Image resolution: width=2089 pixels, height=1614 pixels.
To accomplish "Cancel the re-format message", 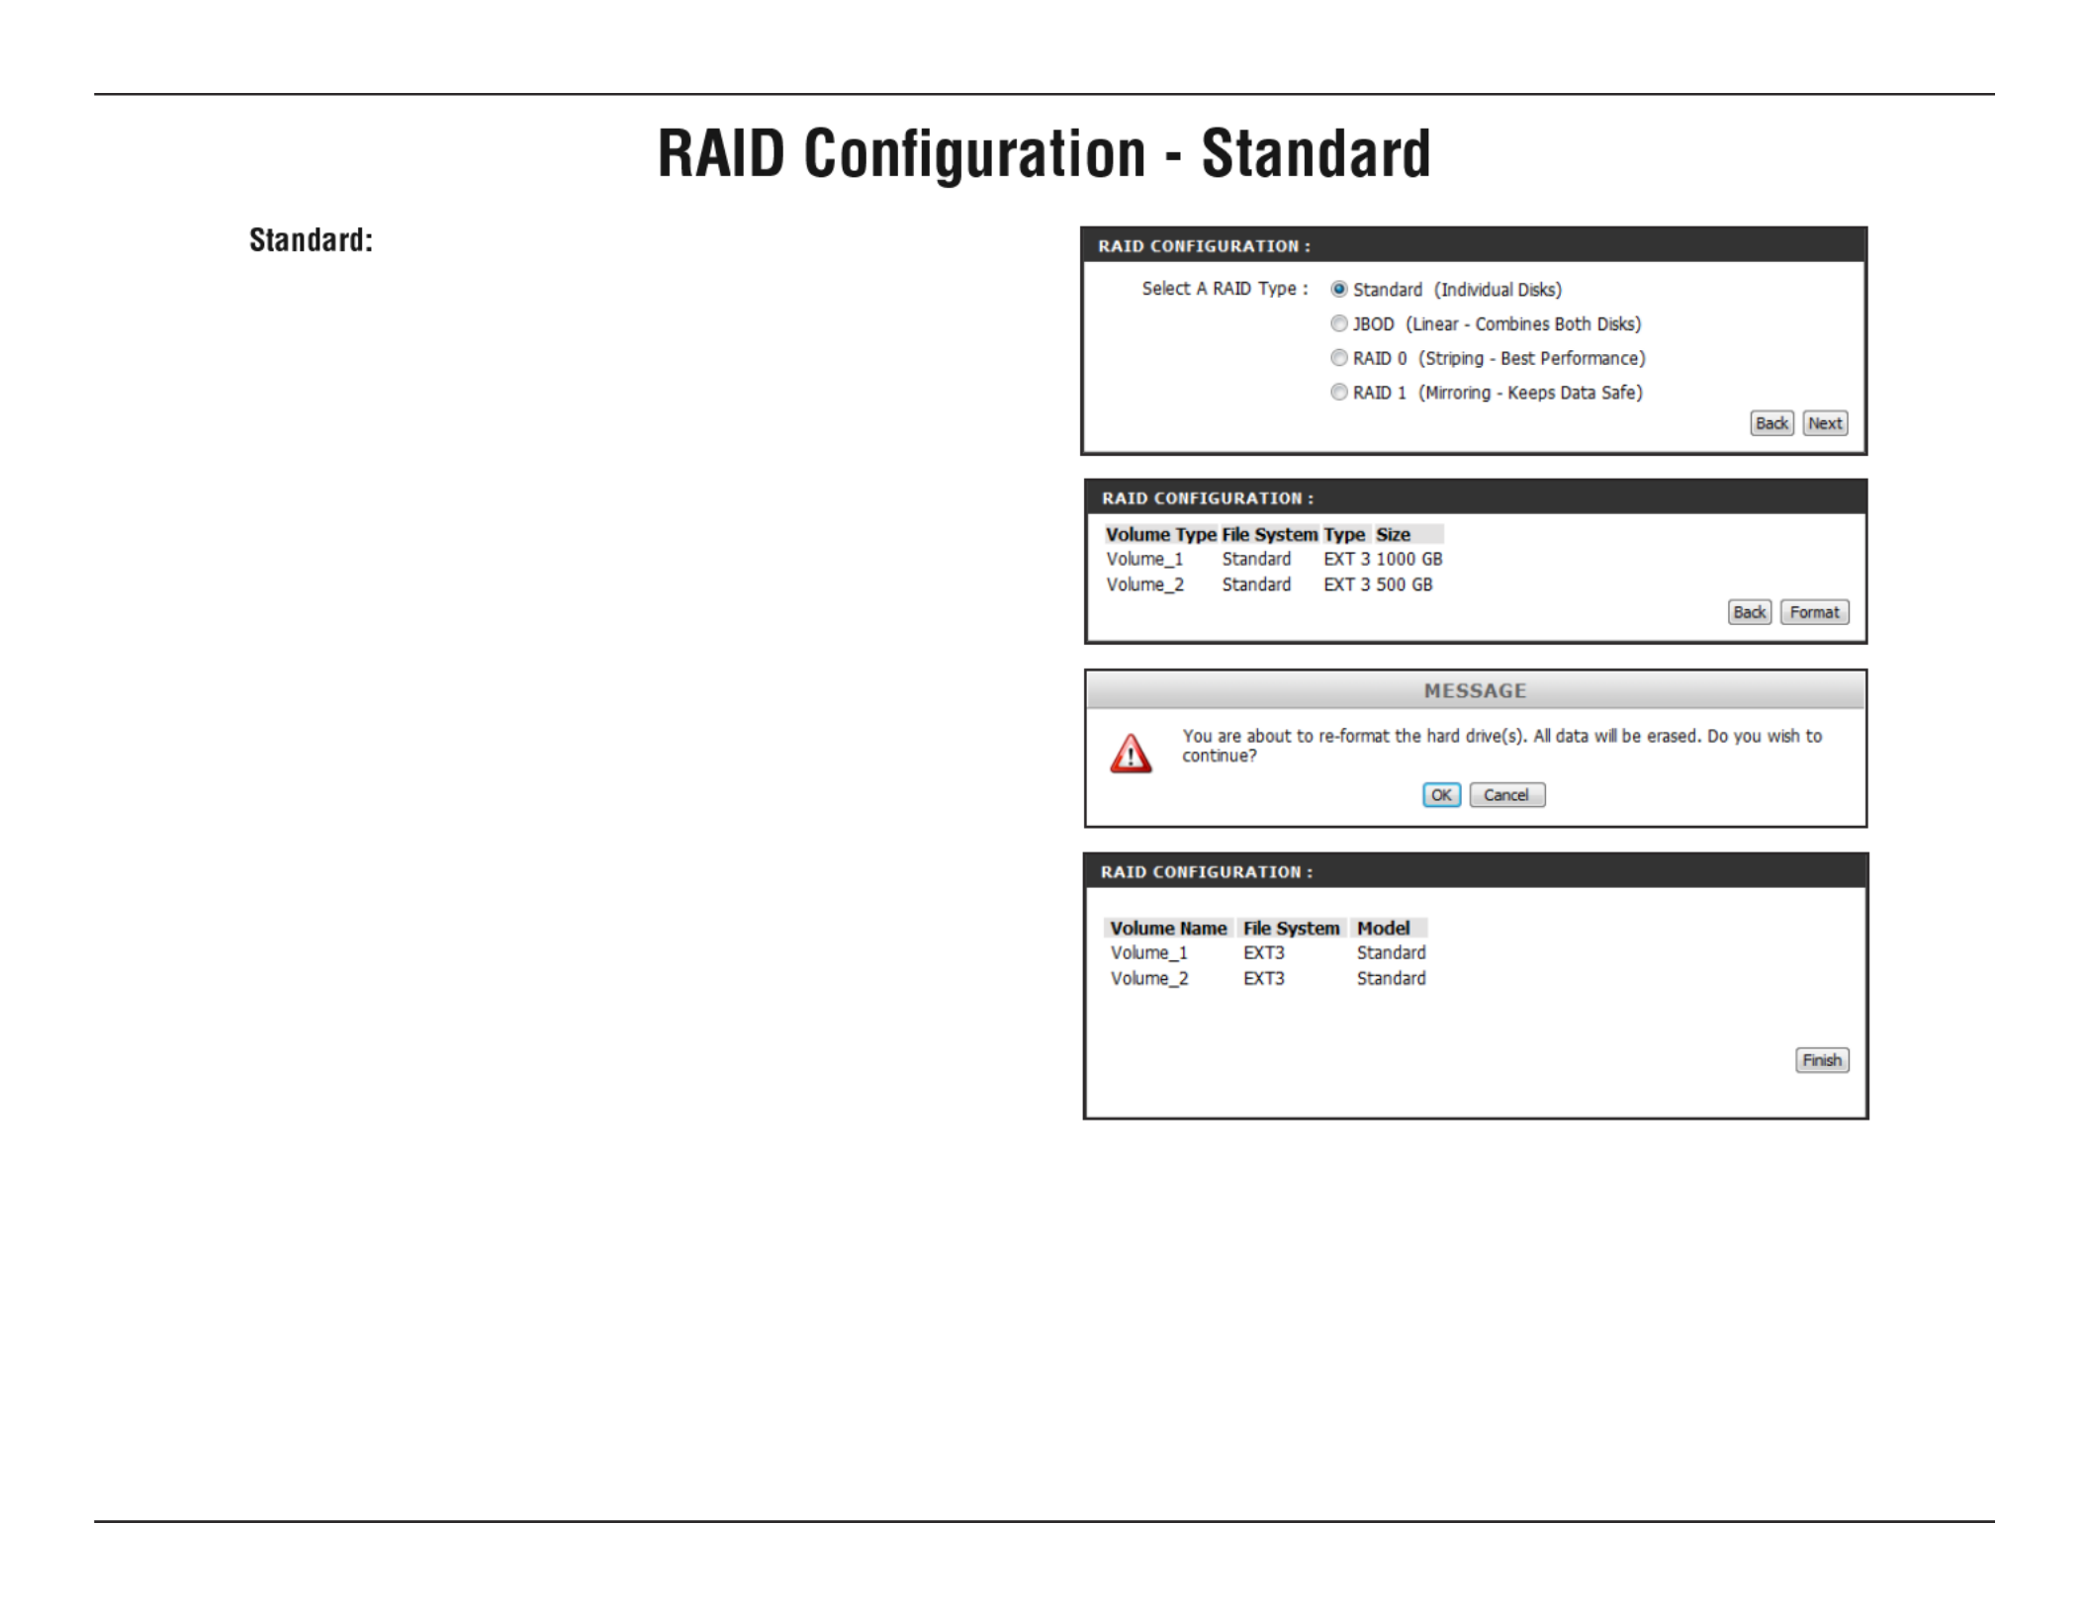I will point(1506,795).
